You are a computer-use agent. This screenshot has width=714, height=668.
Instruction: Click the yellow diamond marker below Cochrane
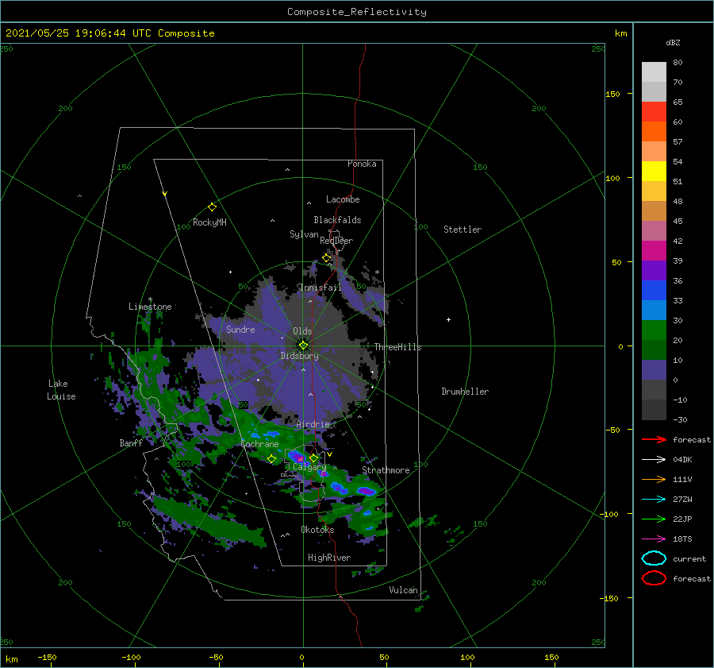click(271, 459)
